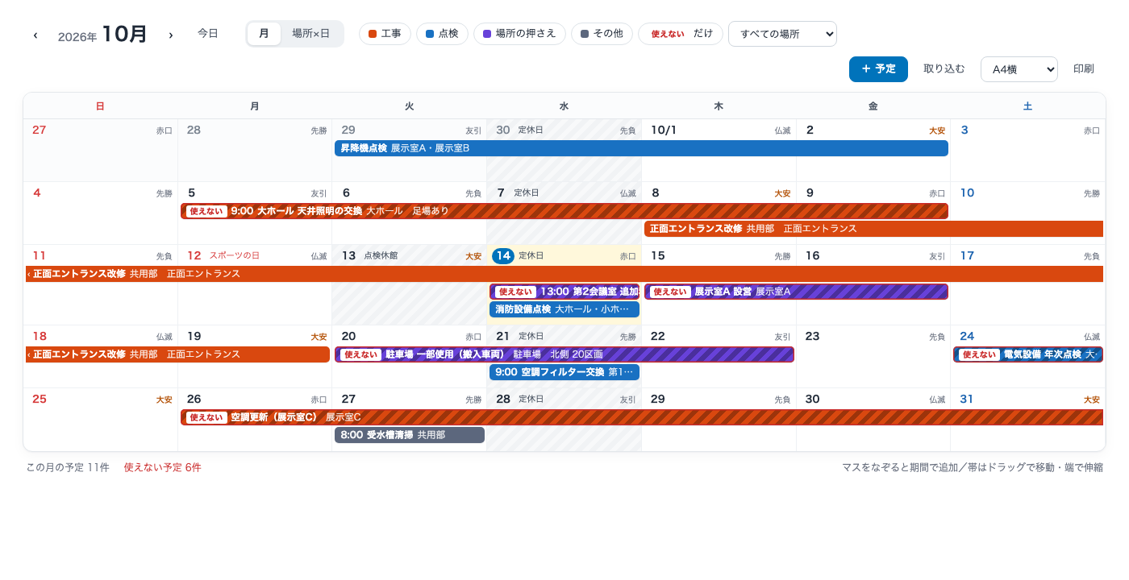Toggle the 使えない だけ filter
The height and width of the screenshot is (580, 1129).
pyautogui.click(x=681, y=34)
